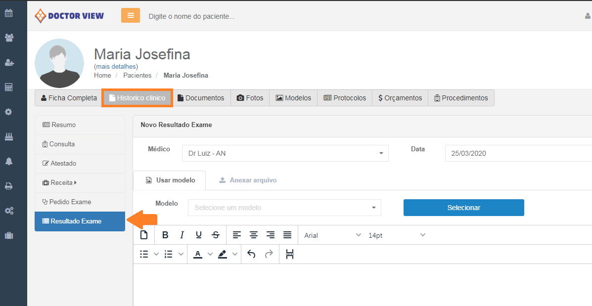Screen dimensions: 592x306
Task: Toggle strikethrough text formatting
Action: (x=216, y=235)
